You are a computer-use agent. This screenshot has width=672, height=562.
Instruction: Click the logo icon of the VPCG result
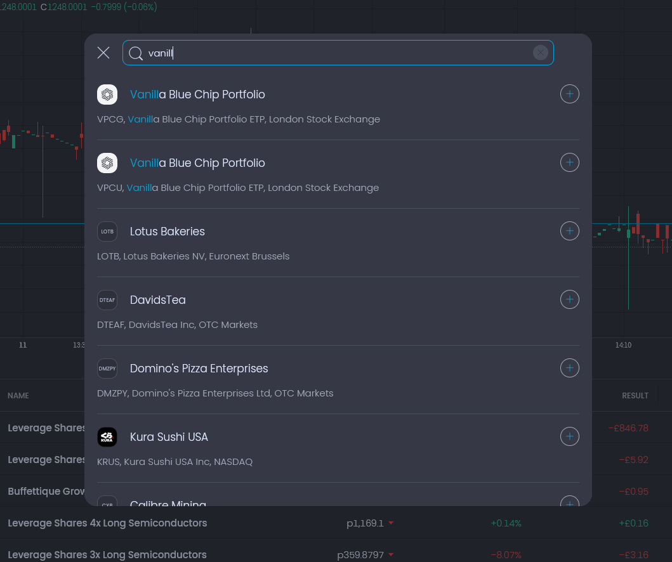pyautogui.click(x=107, y=95)
